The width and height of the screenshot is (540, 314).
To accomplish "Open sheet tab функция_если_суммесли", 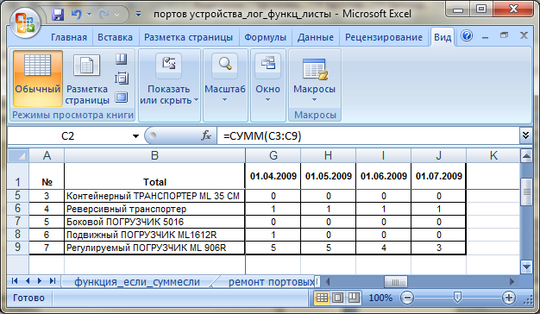I will point(137,281).
